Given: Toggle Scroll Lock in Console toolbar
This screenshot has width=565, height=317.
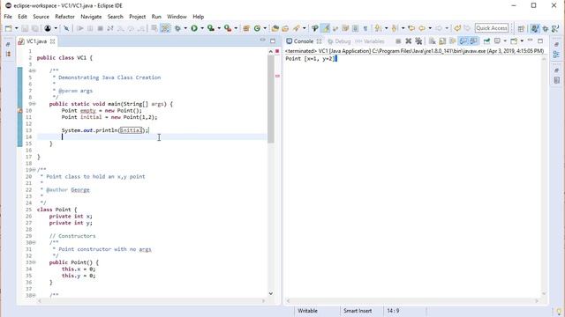Looking at the screenshot, I should (x=442, y=41).
